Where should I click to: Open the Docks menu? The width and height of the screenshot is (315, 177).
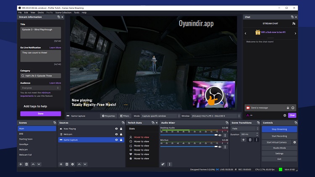click(41, 13)
